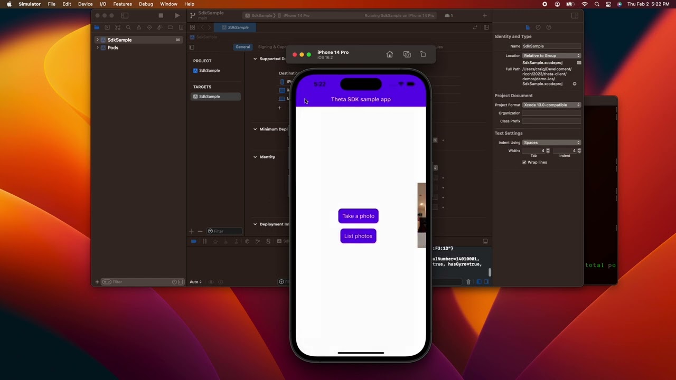Open the Find navigator magnifier icon

[x=128, y=27]
